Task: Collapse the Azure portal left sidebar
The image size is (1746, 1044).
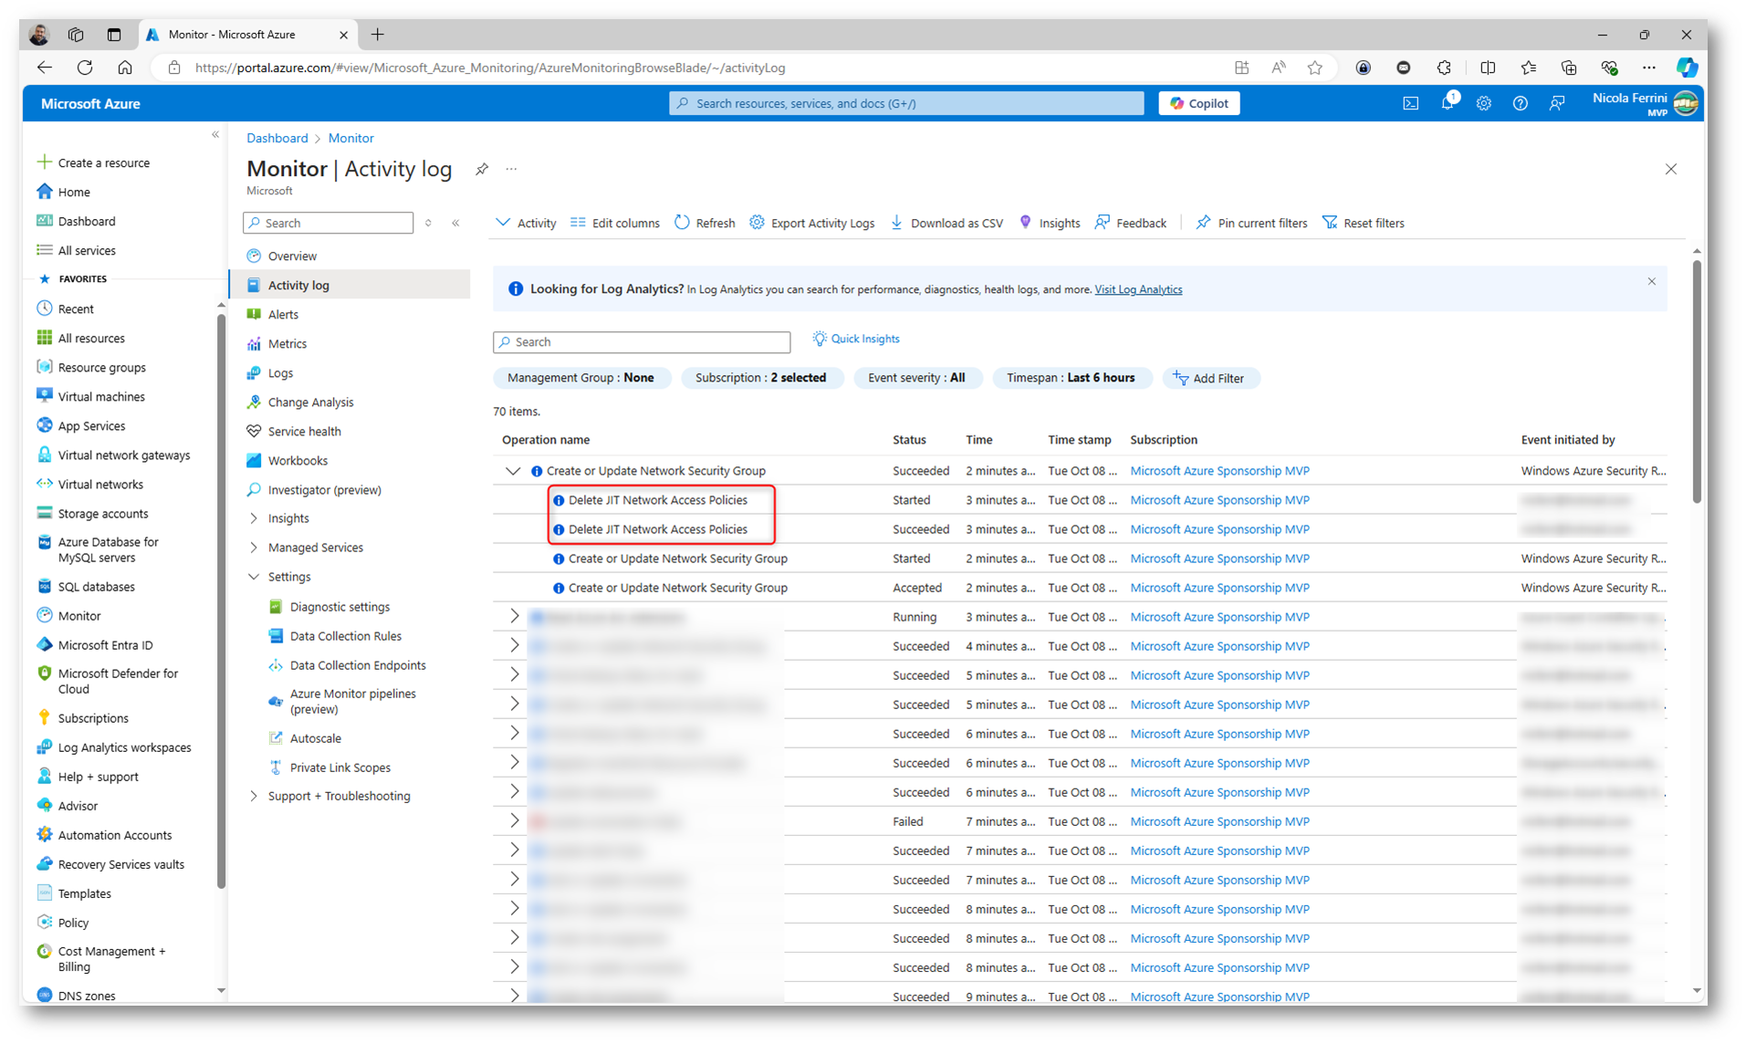Action: tap(215, 135)
